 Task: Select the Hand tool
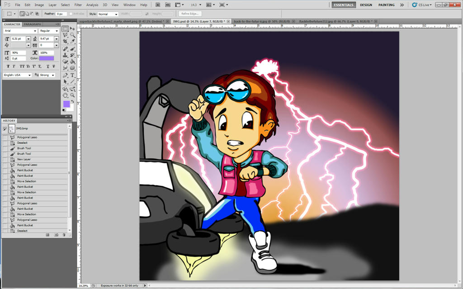tap(66, 95)
